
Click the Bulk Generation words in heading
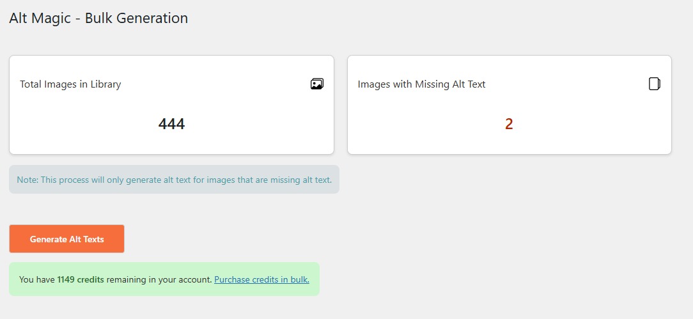[x=136, y=19]
